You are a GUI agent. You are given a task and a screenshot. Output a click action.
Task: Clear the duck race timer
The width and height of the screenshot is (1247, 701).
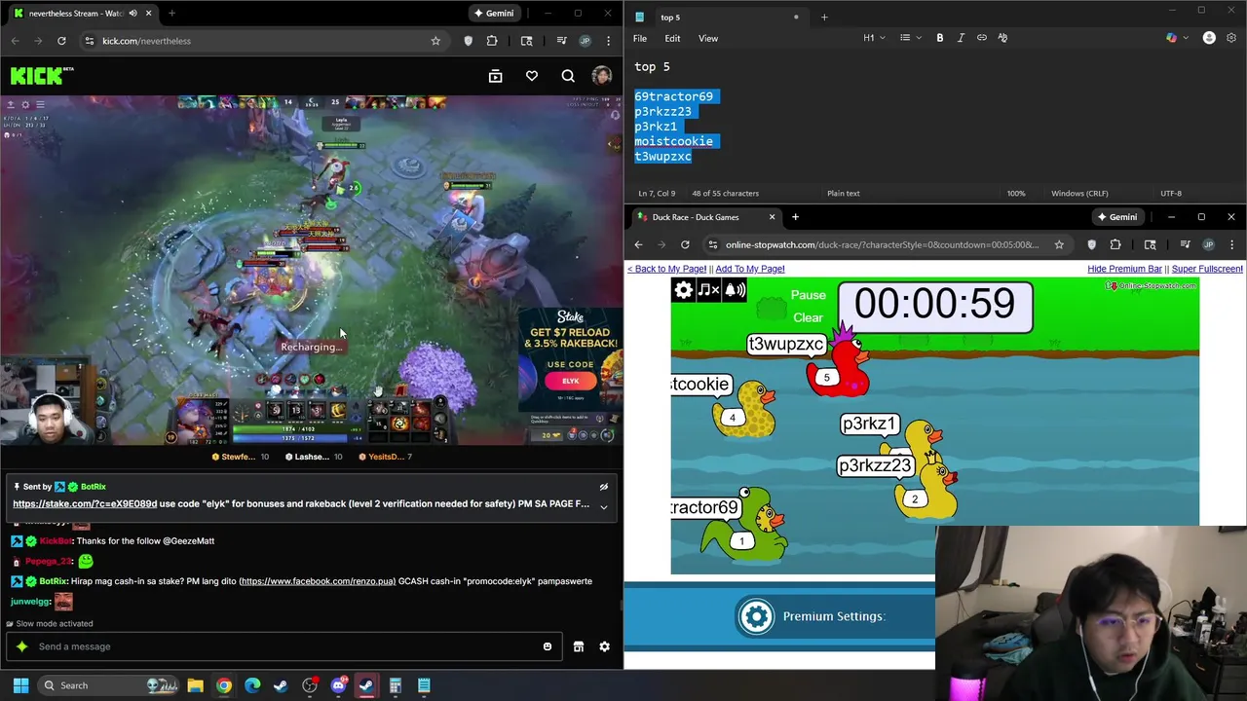pyautogui.click(x=808, y=317)
